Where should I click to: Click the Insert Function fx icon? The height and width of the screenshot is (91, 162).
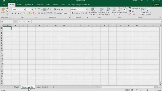pos(29,21)
